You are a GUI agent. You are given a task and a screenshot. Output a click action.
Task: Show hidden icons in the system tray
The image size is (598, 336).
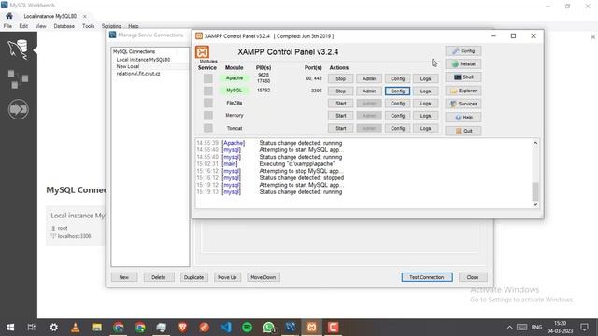point(509,328)
